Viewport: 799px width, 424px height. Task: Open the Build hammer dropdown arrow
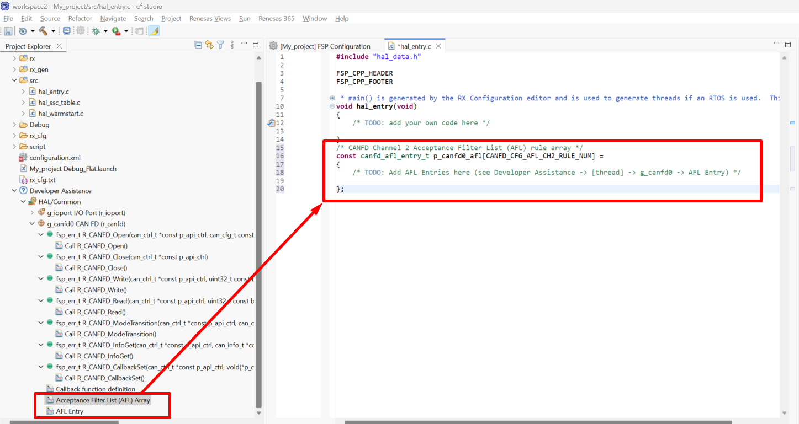(x=53, y=31)
